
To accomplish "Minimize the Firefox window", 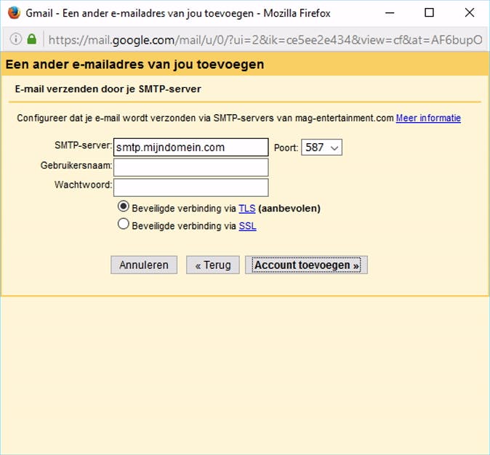I will point(390,13).
